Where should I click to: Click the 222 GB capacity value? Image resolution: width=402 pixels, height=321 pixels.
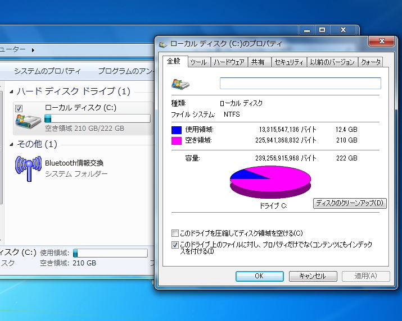[x=347, y=158]
